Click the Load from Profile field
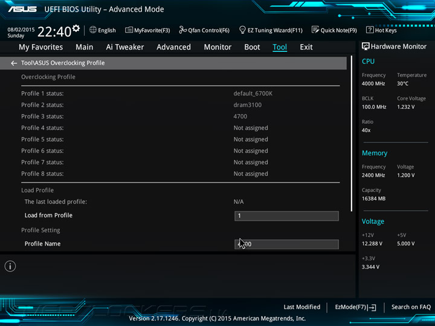 coord(286,216)
